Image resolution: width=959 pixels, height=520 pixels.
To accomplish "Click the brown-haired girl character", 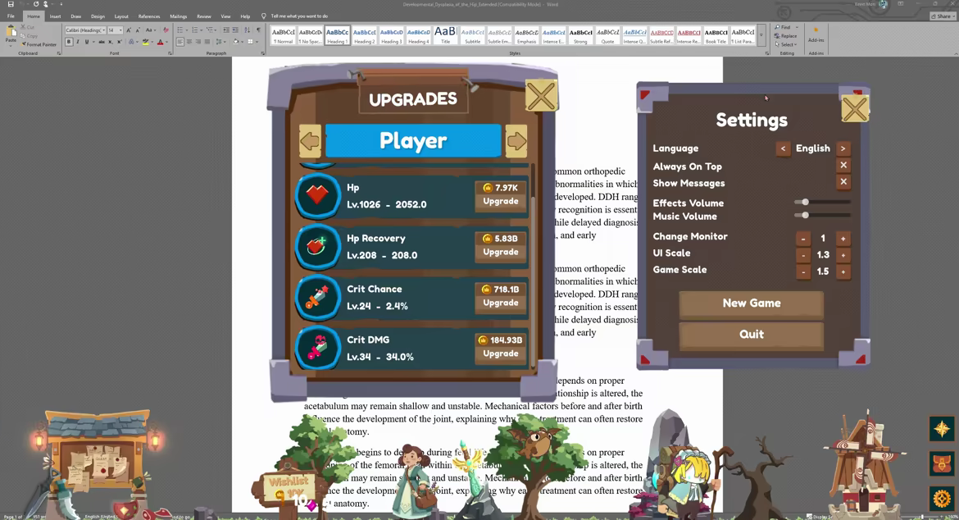I will pos(416,481).
